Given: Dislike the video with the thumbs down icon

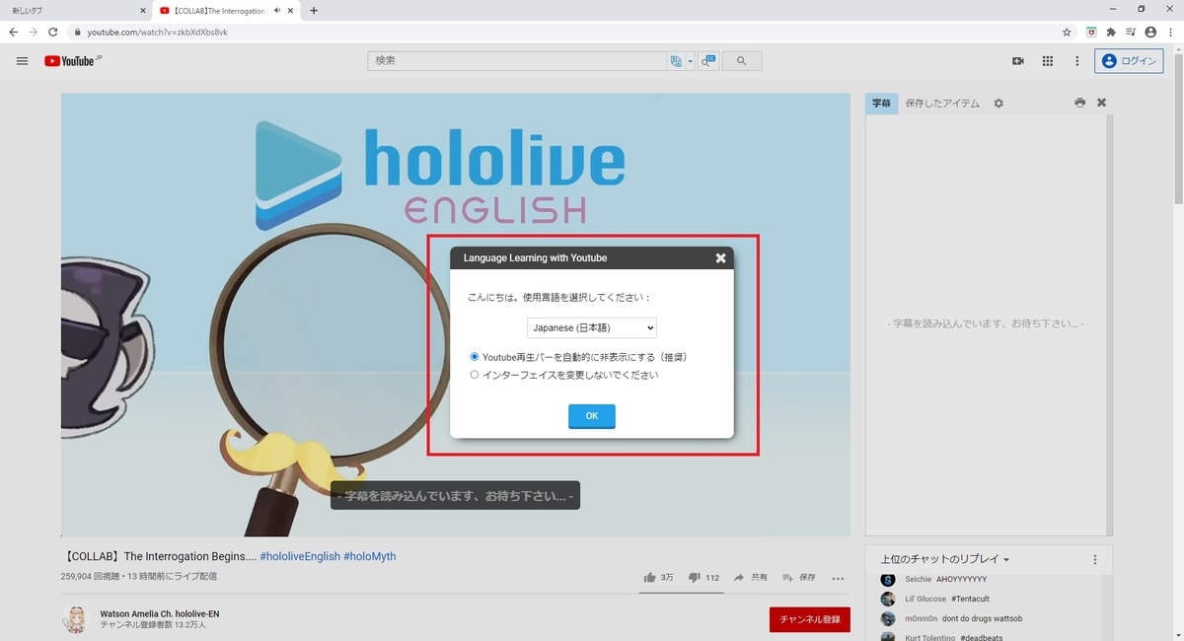Looking at the screenshot, I should pos(695,578).
